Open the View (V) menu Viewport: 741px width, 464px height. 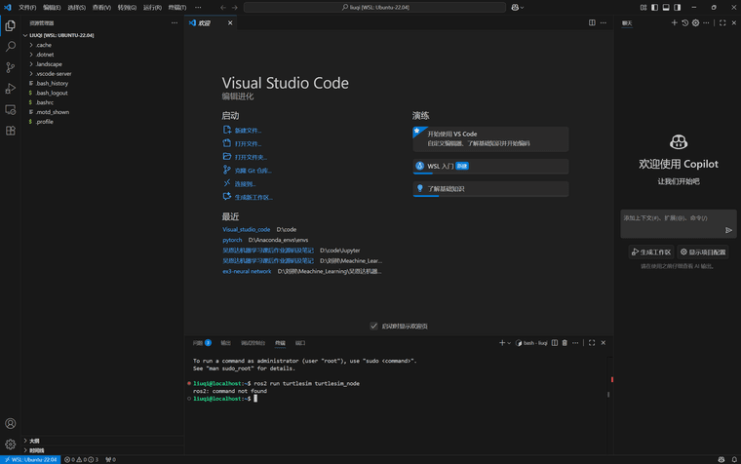[x=101, y=7]
